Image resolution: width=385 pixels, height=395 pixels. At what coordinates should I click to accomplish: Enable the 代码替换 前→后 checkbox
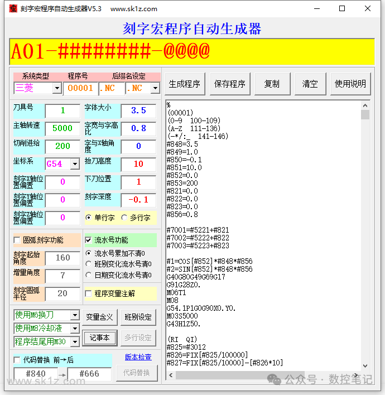click(17, 360)
